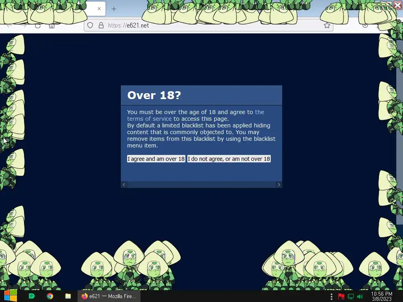Reload the page with the refresh icon
The image size is (403, 302).
coord(38,26)
